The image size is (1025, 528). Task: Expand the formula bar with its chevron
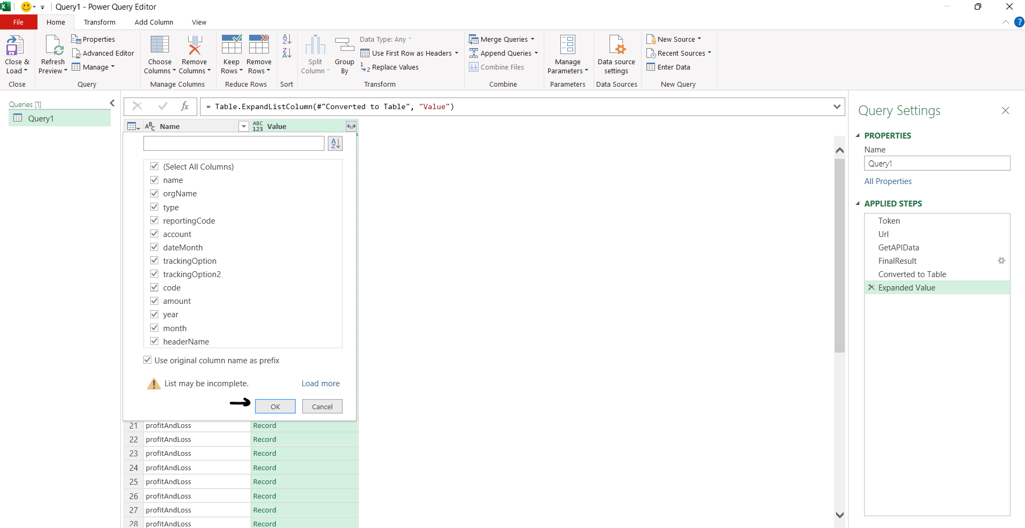coord(837,106)
